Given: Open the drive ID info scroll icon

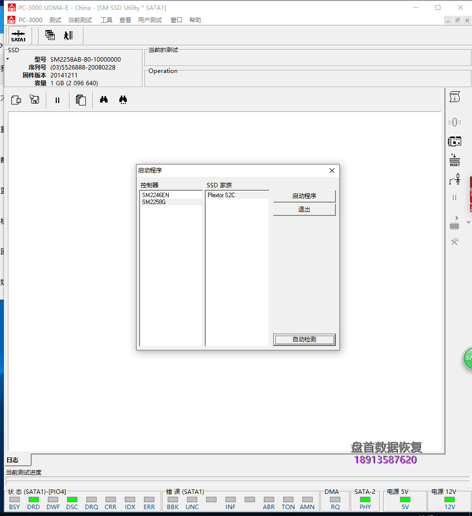Looking at the screenshot, I should [455, 97].
